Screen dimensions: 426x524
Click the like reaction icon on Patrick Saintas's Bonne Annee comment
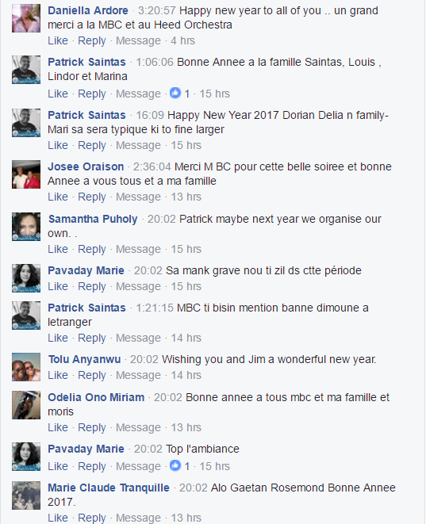coord(175,93)
